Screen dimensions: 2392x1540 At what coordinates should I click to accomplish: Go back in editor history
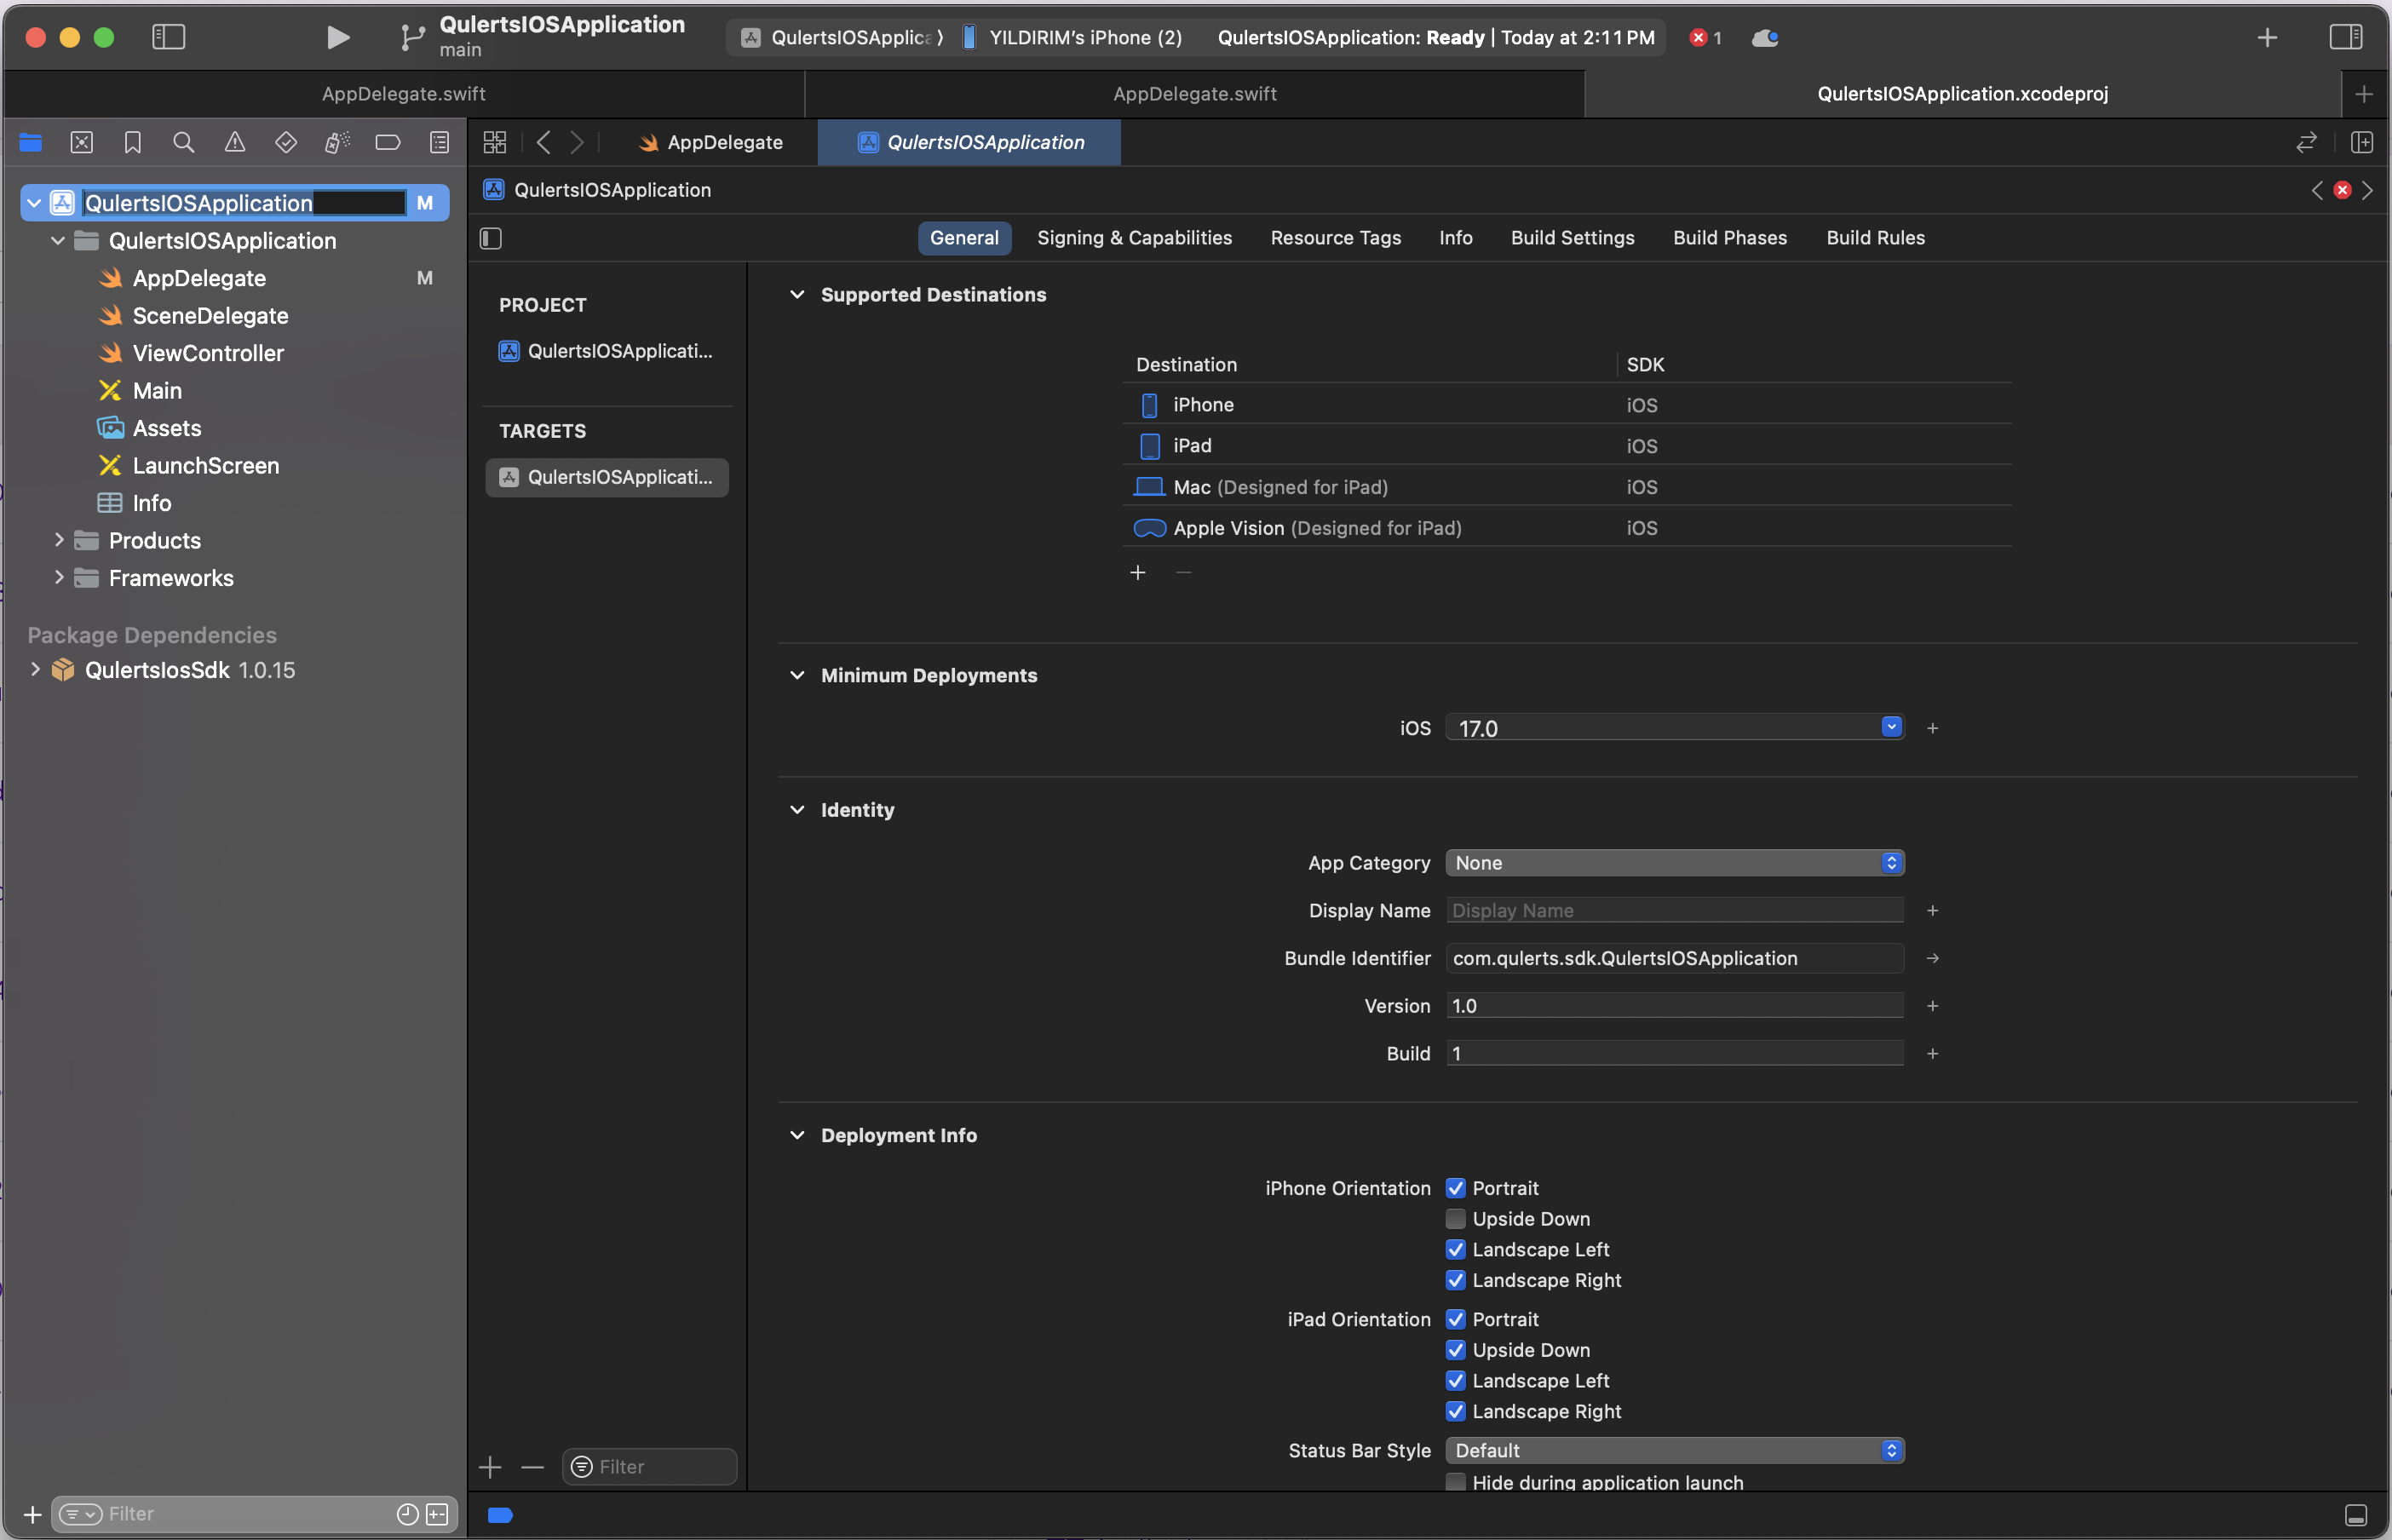[x=543, y=142]
